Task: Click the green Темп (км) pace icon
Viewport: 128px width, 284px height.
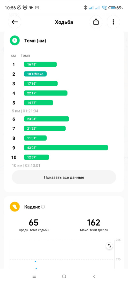Action: (15, 41)
